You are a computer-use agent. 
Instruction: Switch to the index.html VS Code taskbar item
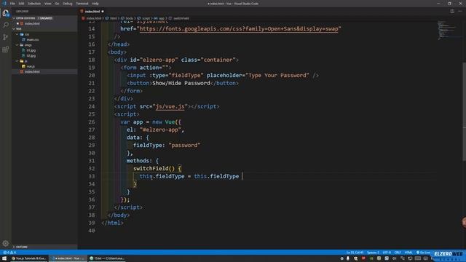[x=68, y=258]
